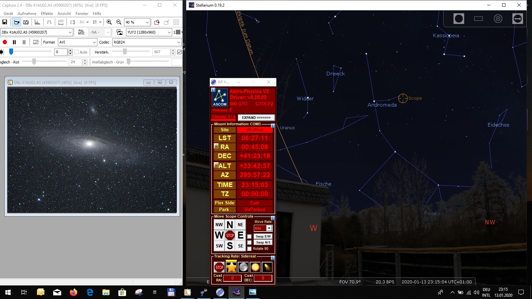Click the Verstärk. gain slider handle

pos(125,52)
